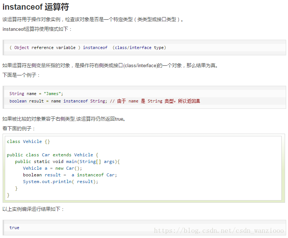Screen dimensions: 288x238
Task: Click the syntax line "( Object reference variable ) instanceof"
Action: click(x=88, y=48)
